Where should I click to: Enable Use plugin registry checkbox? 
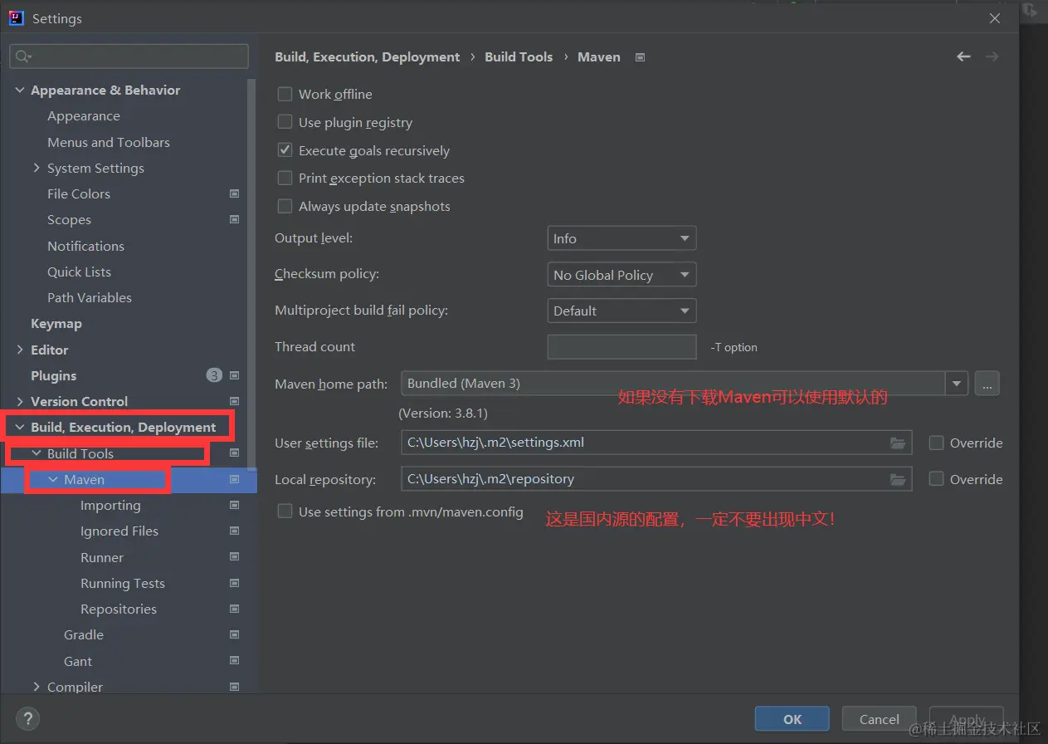(285, 122)
